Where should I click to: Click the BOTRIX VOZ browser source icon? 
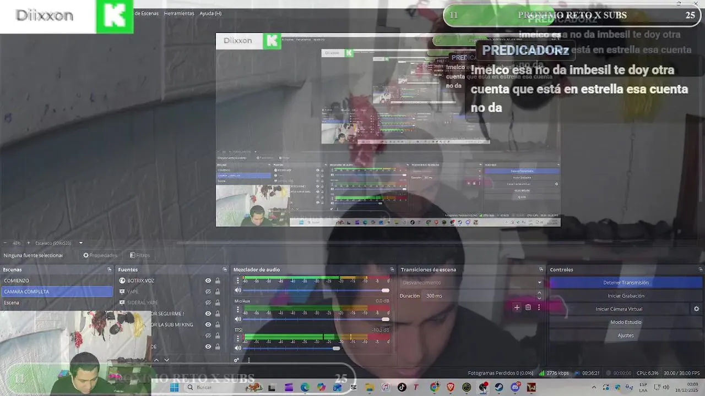tap(122, 280)
